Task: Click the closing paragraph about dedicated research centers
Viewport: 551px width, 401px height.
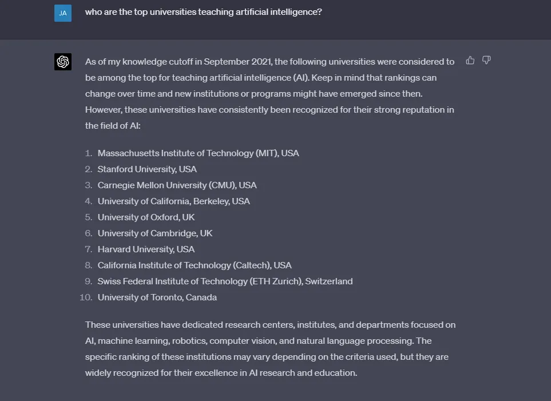Action: [x=270, y=348]
